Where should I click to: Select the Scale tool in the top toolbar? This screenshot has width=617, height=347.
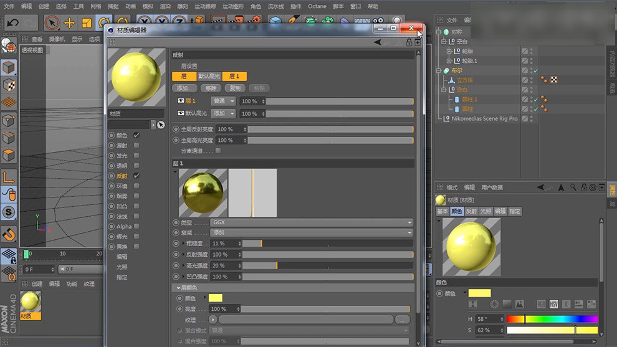tap(87, 23)
